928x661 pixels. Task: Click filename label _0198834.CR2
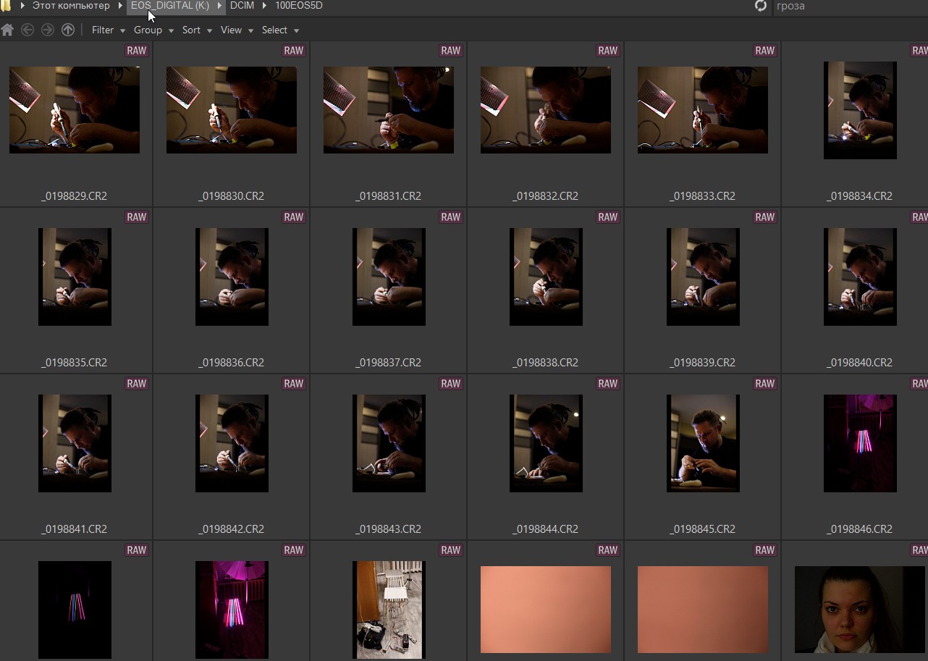click(x=860, y=196)
